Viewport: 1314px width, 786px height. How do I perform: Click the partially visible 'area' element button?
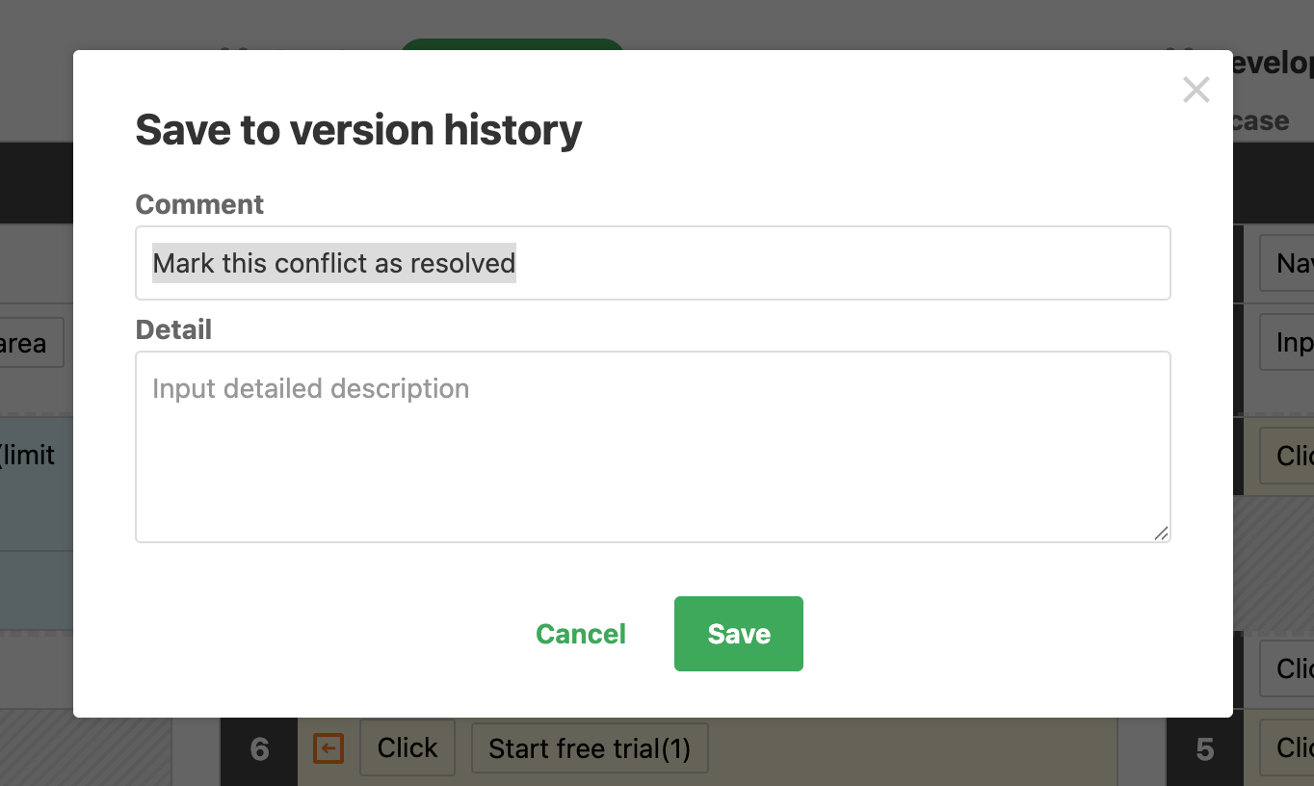pyautogui.click(x=29, y=343)
